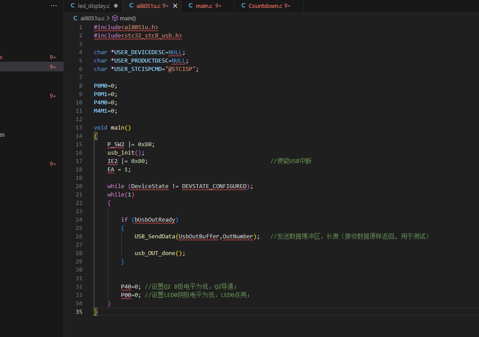Click the #include<stc32_stc8_usb.h> line
Image resolution: width=479 pixels, height=337 pixels.
(138, 36)
